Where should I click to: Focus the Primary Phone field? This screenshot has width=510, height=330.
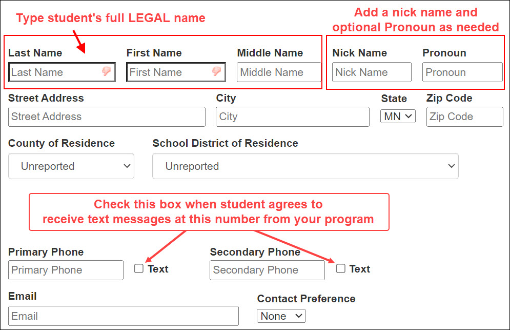66,270
